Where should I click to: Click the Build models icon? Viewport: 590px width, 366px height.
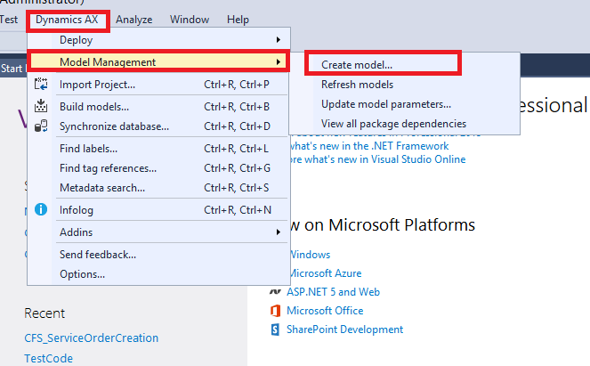click(x=41, y=107)
